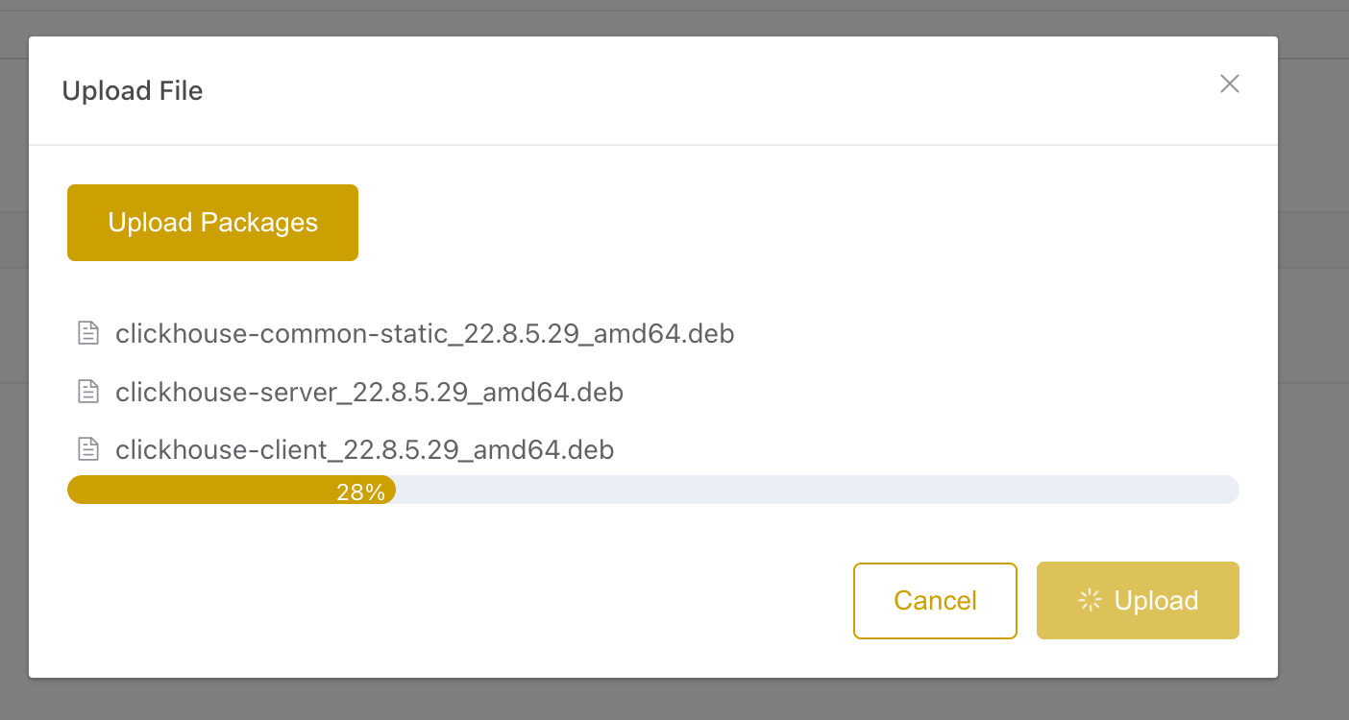Select clickhouse-server_22.8.5.29_amd64.deb file name
Viewport: 1349px width, 720px height.
(x=369, y=392)
